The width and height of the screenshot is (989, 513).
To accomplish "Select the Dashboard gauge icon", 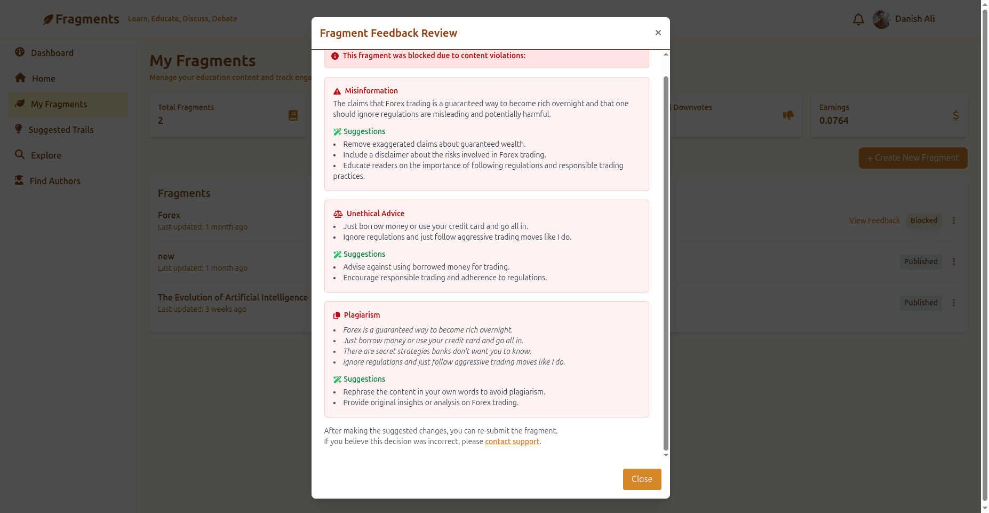I will (20, 52).
